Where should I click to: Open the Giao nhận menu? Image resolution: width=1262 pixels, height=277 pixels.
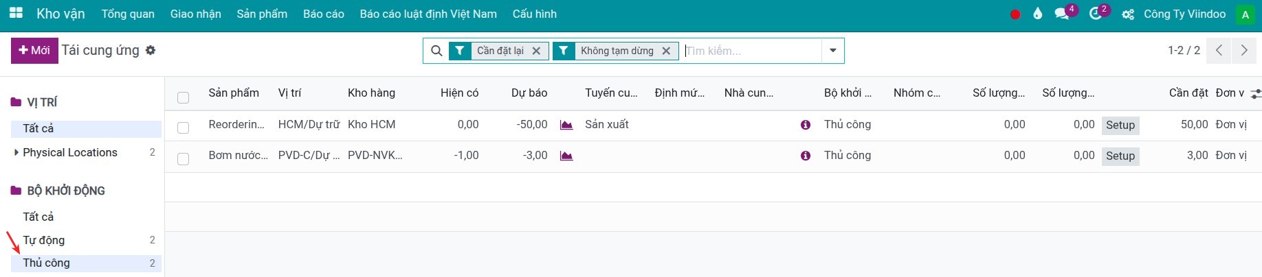click(x=196, y=14)
